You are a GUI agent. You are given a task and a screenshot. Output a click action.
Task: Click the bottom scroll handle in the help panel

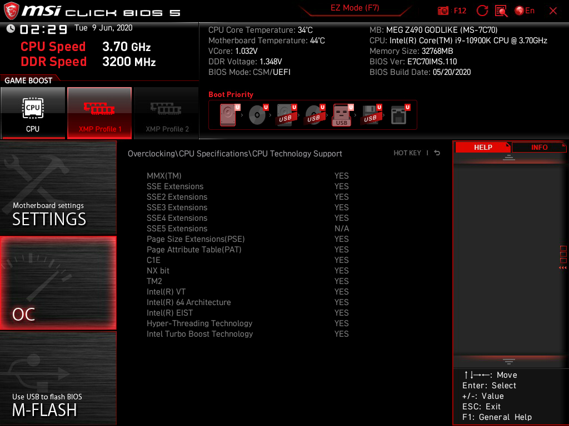pyautogui.click(x=509, y=362)
